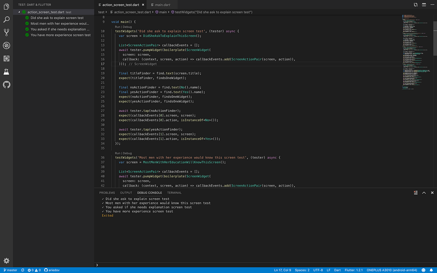Run the first test via the Run code lens
The image size is (437, 273).
tap(117, 27)
